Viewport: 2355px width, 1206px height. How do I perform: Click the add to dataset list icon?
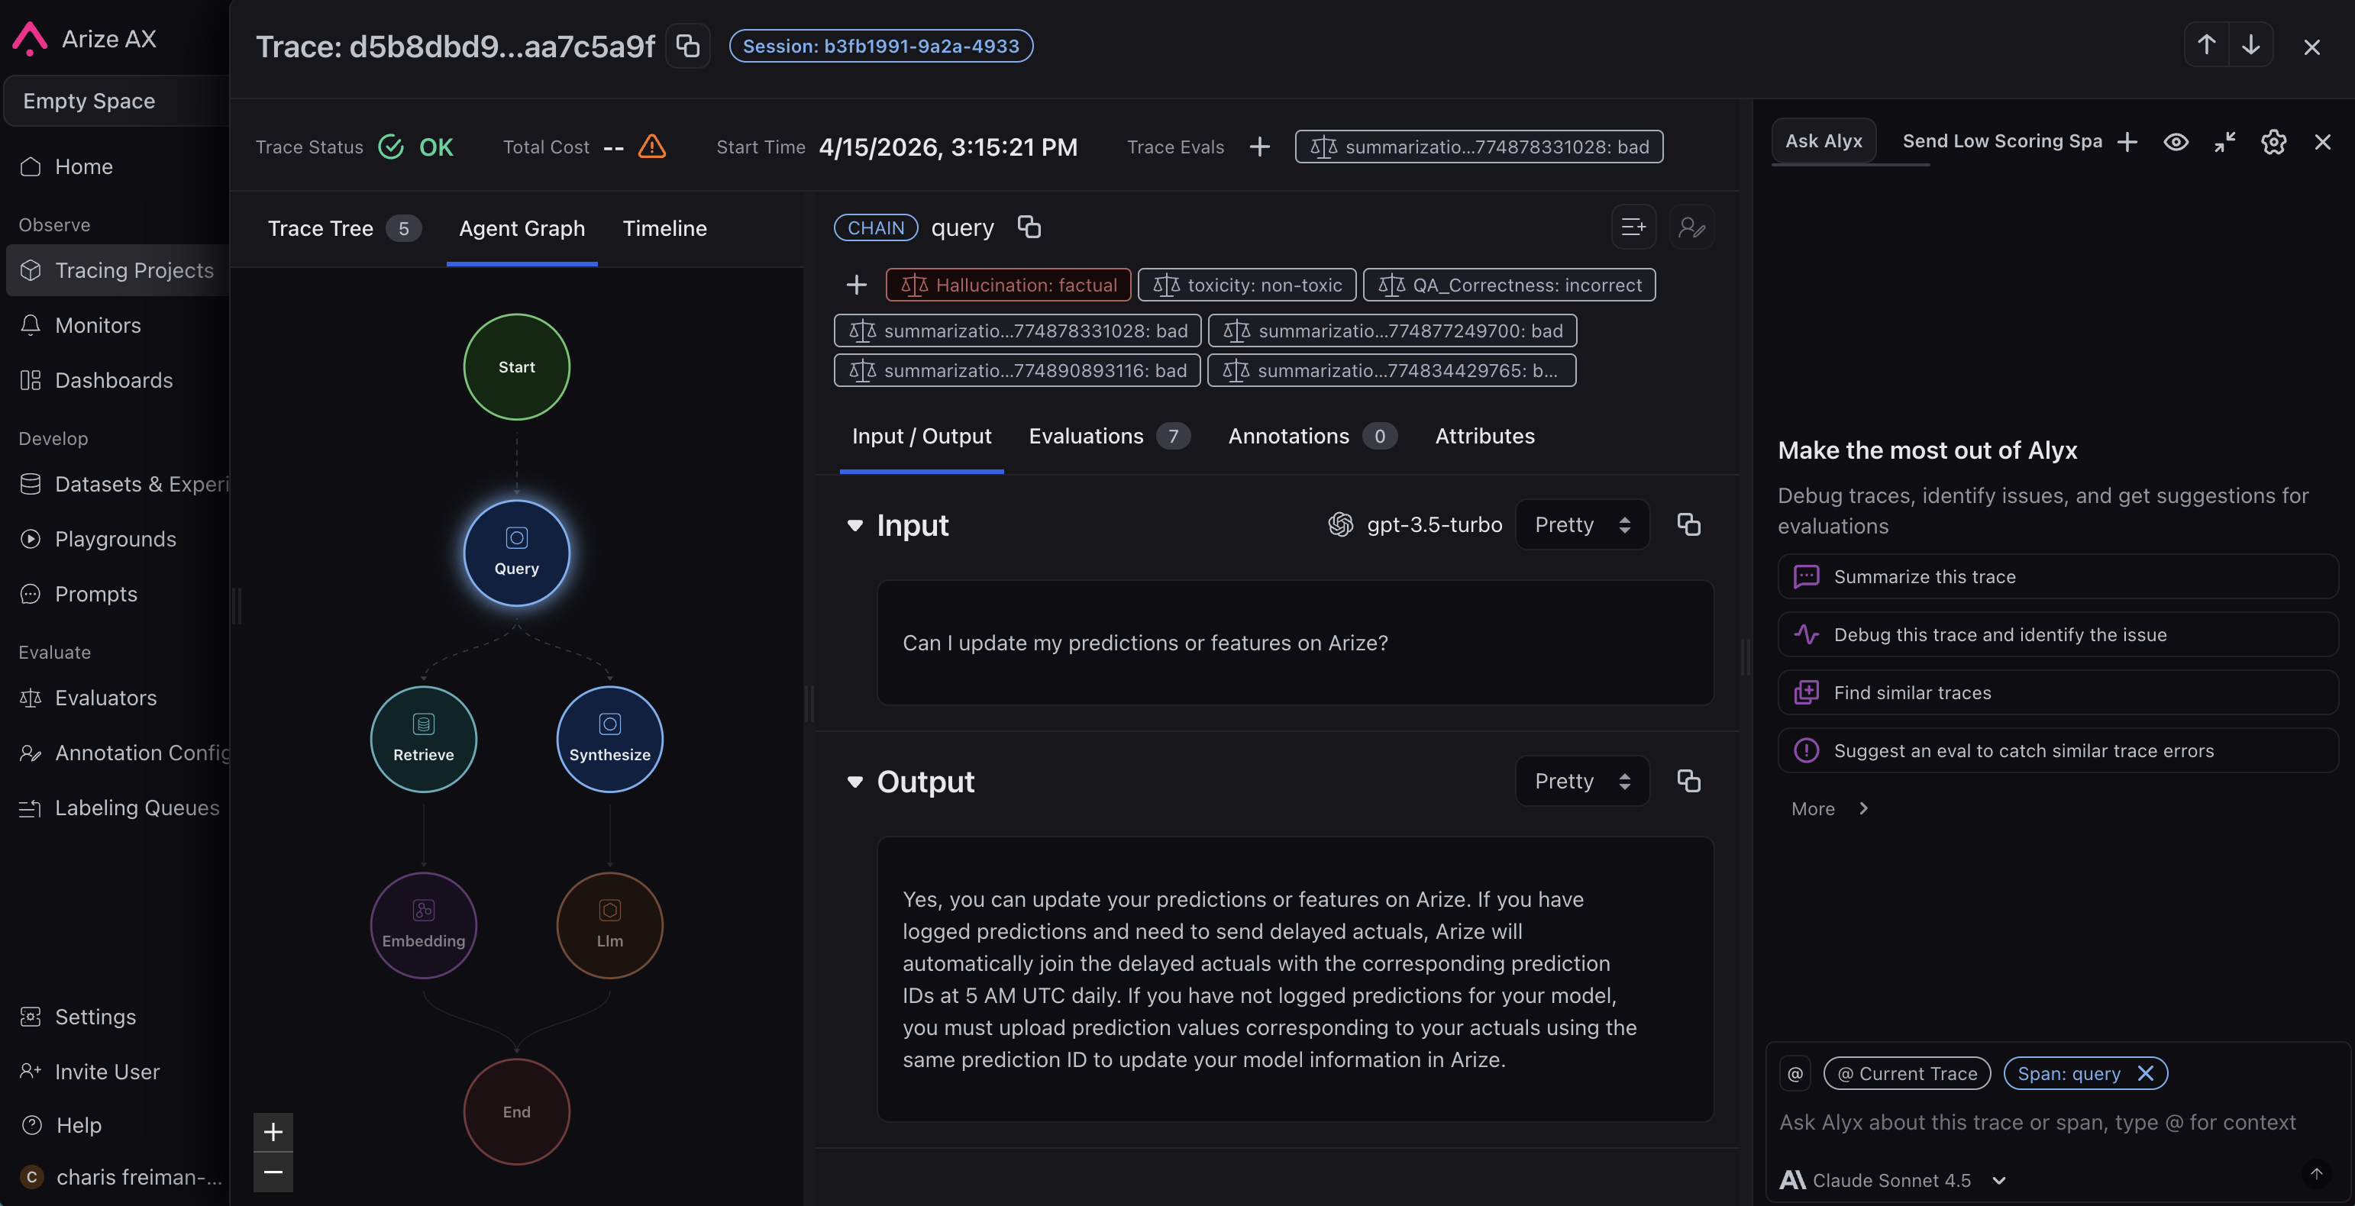[1633, 227]
